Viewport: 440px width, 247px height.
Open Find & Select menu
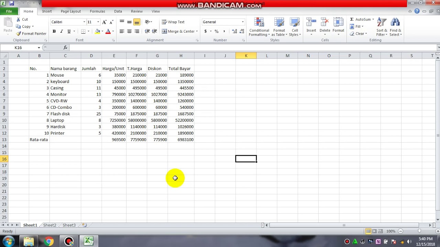click(x=395, y=27)
